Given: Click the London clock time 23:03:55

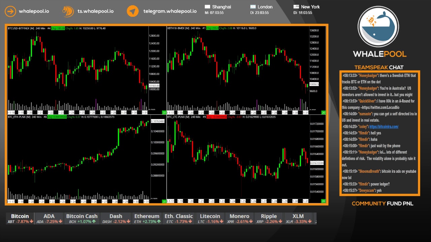Looking at the screenshot, I should tap(262, 13).
